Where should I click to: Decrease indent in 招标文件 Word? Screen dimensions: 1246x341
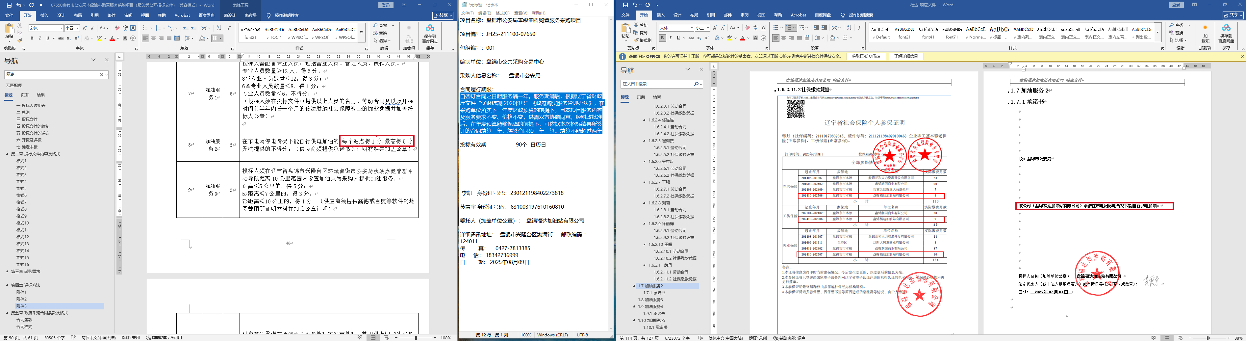pyautogui.click(x=186, y=28)
